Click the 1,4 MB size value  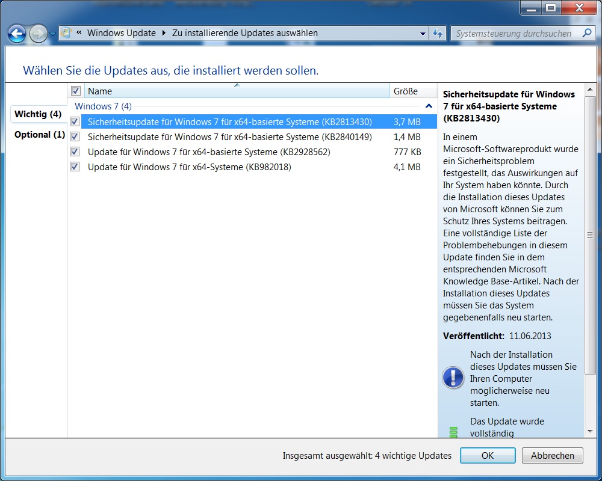[407, 136]
